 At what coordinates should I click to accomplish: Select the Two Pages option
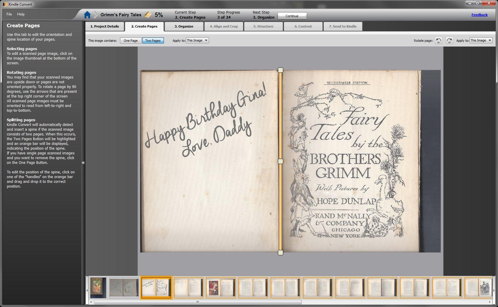coord(153,41)
